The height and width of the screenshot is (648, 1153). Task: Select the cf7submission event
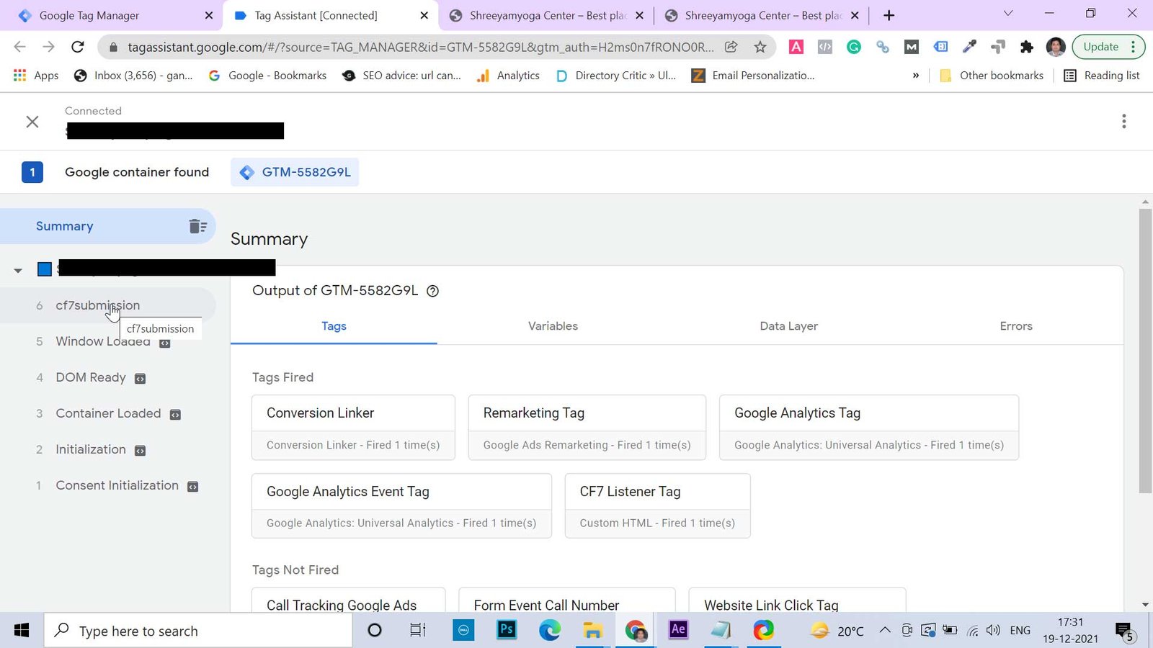(x=108, y=305)
